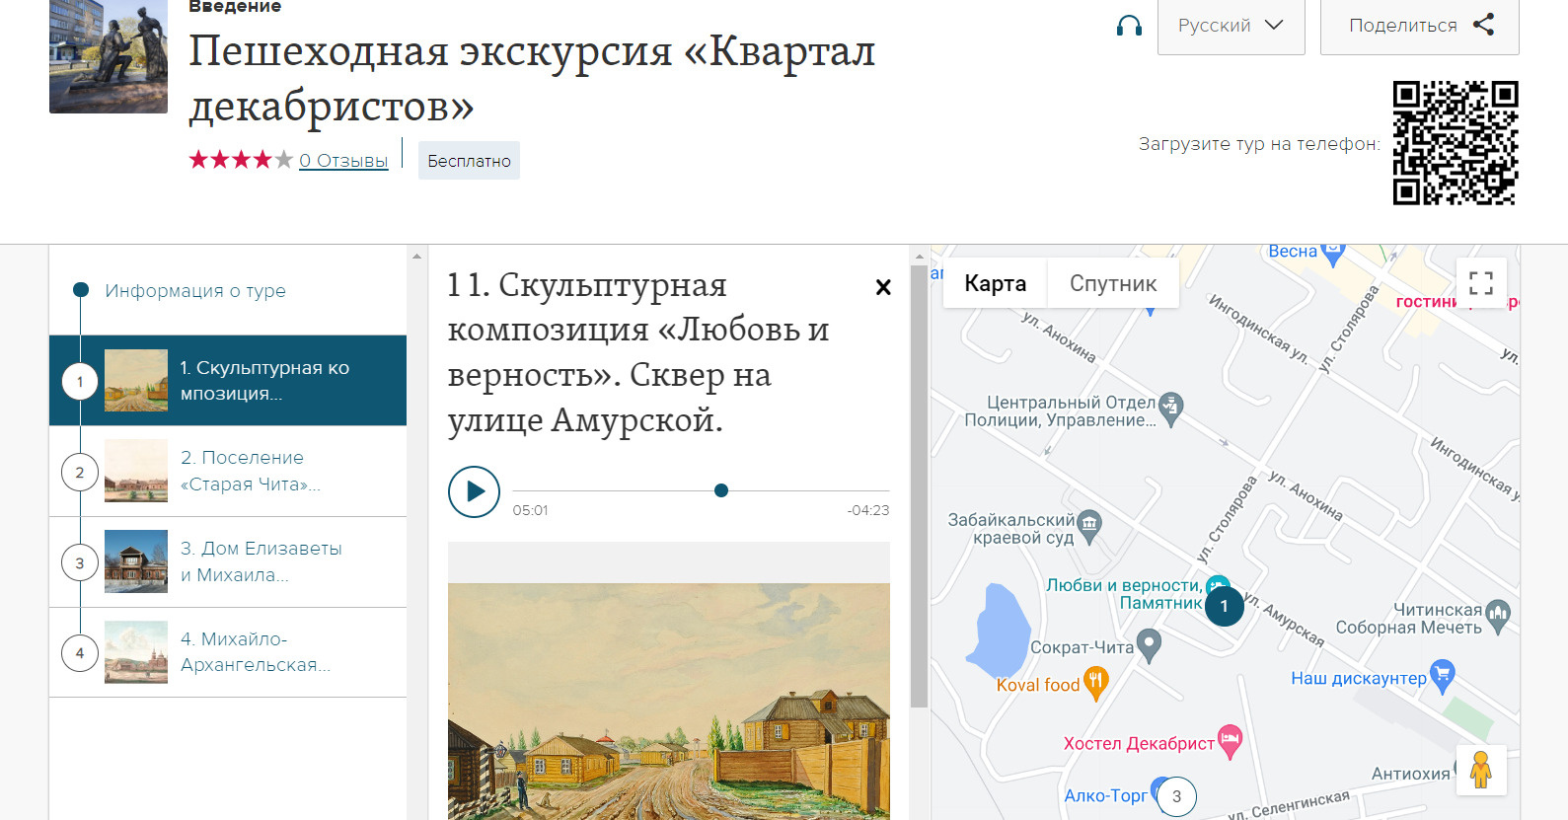This screenshot has height=820, width=1568.
Task: Click scroll-up arrow of stops list
Action: [416, 256]
